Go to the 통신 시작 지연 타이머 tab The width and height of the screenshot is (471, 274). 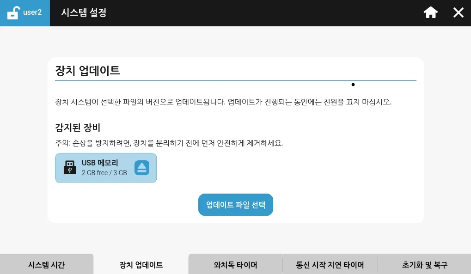(330, 265)
